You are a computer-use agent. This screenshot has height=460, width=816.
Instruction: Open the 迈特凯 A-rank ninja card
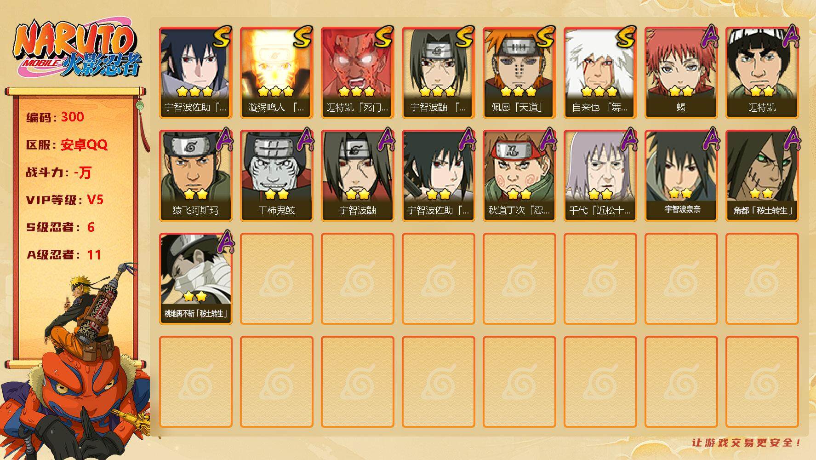point(762,73)
